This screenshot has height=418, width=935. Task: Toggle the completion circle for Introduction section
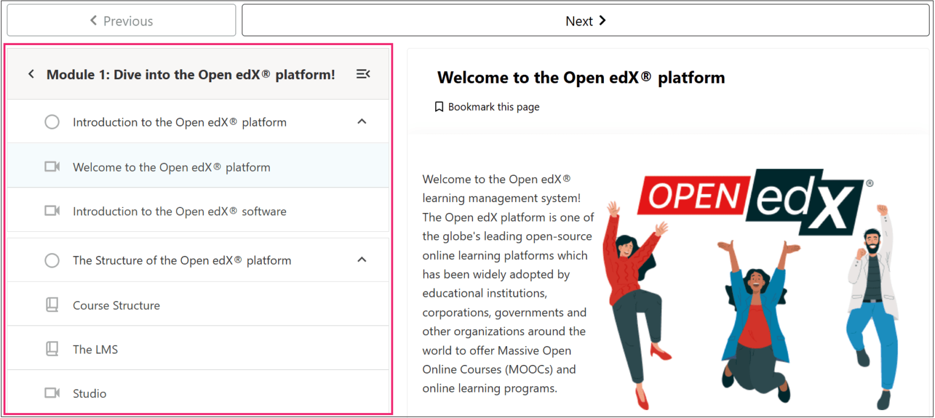point(52,121)
